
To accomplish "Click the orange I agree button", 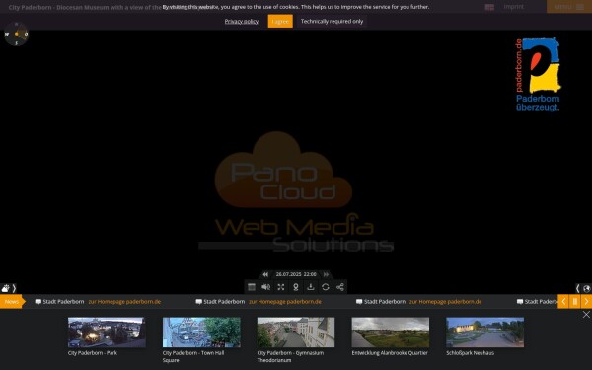I will point(280,21).
